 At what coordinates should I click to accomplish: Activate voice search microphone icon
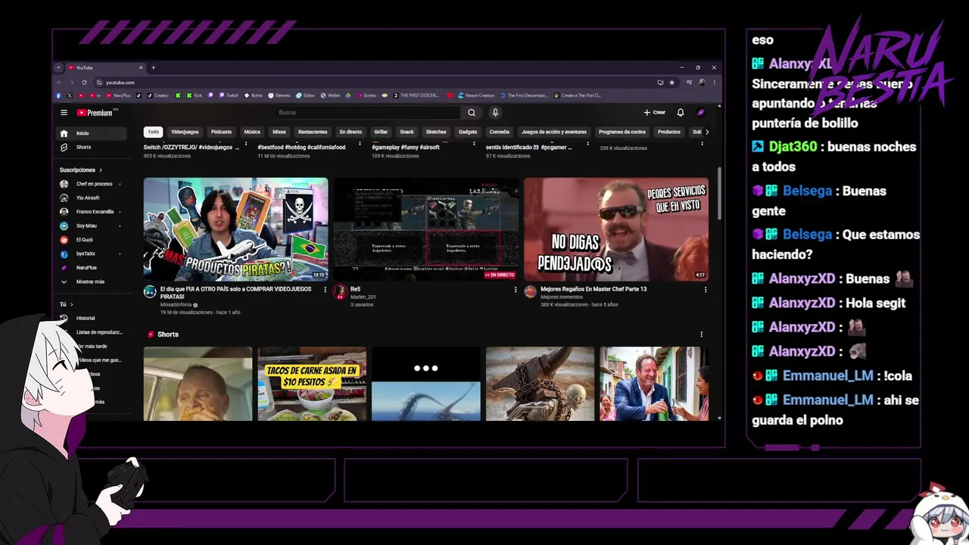(x=495, y=113)
